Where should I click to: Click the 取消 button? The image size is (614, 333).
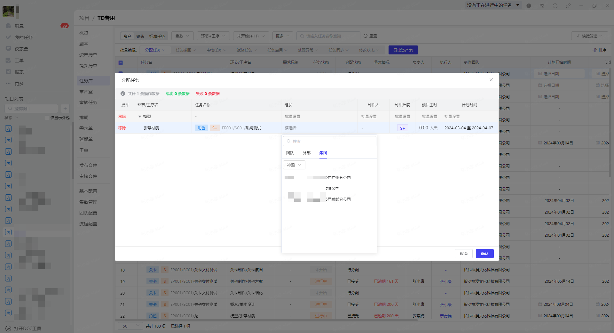(463, 254)
